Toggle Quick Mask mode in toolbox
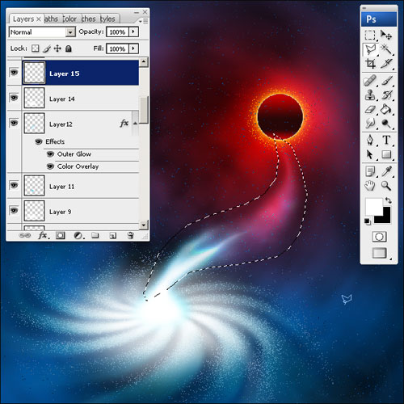404x404 pixels. click(x=379, y=237)
